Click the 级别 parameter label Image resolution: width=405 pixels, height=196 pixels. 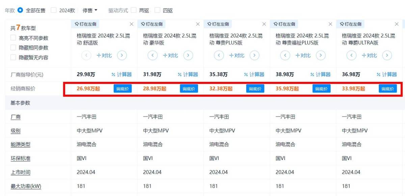[x=16, y=131]
